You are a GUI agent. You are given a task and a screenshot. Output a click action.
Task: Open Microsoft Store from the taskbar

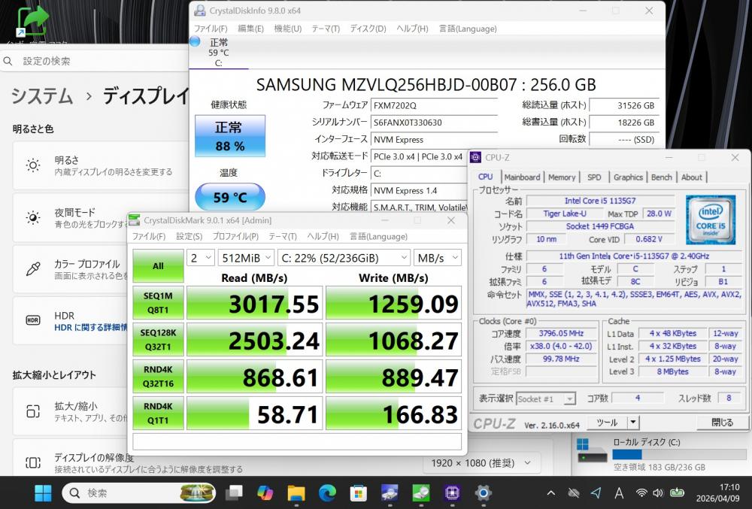[358, 492]
